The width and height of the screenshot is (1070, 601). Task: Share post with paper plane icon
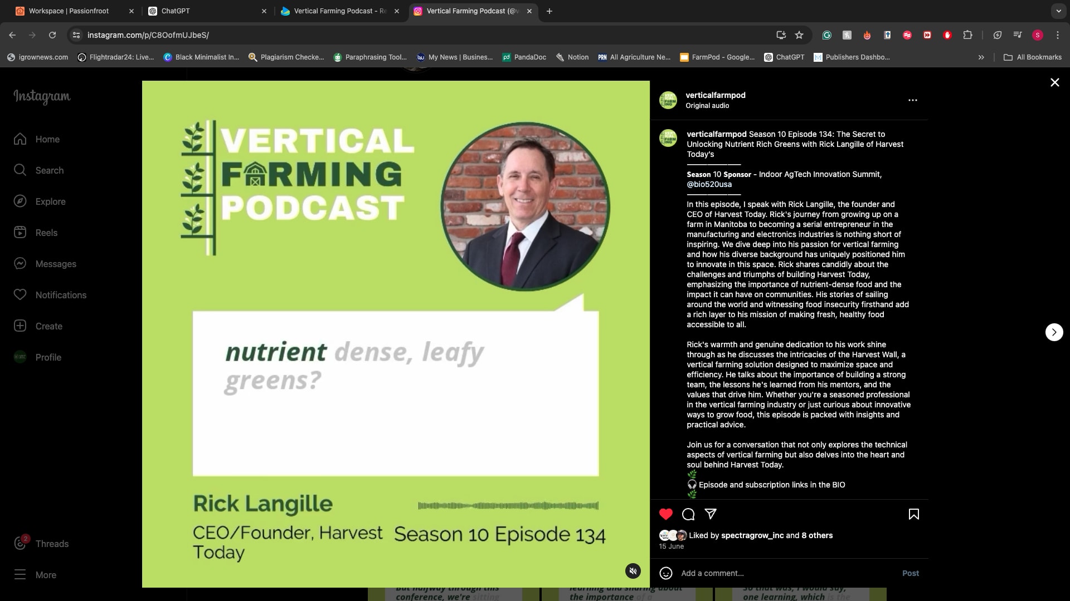pyautogui.click(x=711, y=514)
